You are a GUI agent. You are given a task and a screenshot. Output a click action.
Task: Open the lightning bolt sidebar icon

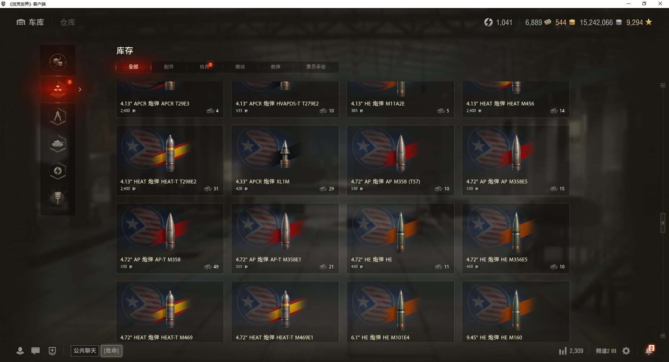click(x=58, y=171)
